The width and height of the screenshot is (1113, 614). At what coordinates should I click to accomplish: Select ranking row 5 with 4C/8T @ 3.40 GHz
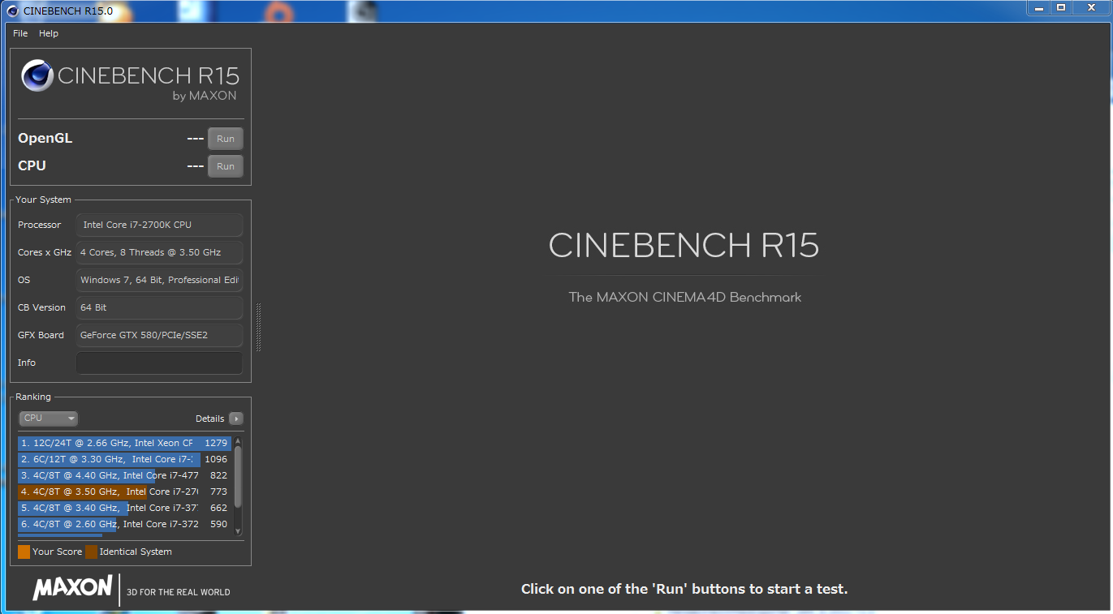(124, 508)
